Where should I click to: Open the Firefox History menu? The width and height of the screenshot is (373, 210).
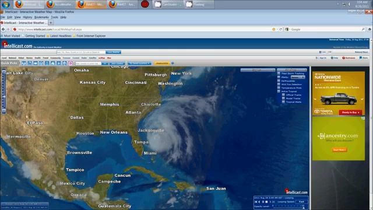click(27, 17)
